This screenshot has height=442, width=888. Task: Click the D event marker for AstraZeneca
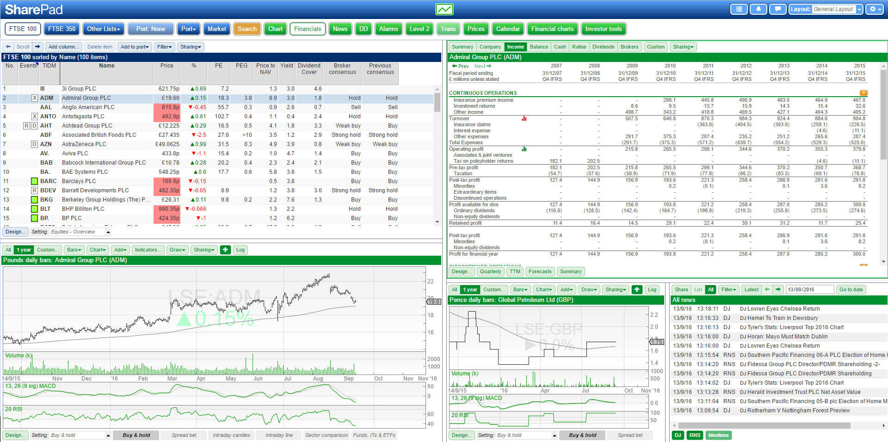[34, 144]
